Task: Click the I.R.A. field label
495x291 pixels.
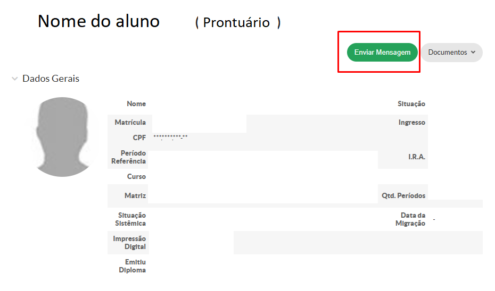Action: 417,157
